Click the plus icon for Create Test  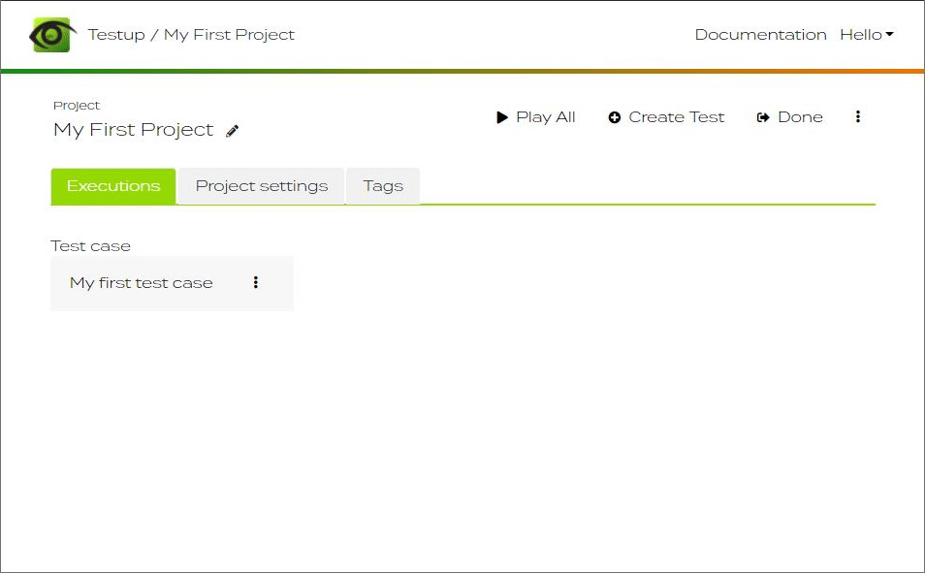point(614,117)
